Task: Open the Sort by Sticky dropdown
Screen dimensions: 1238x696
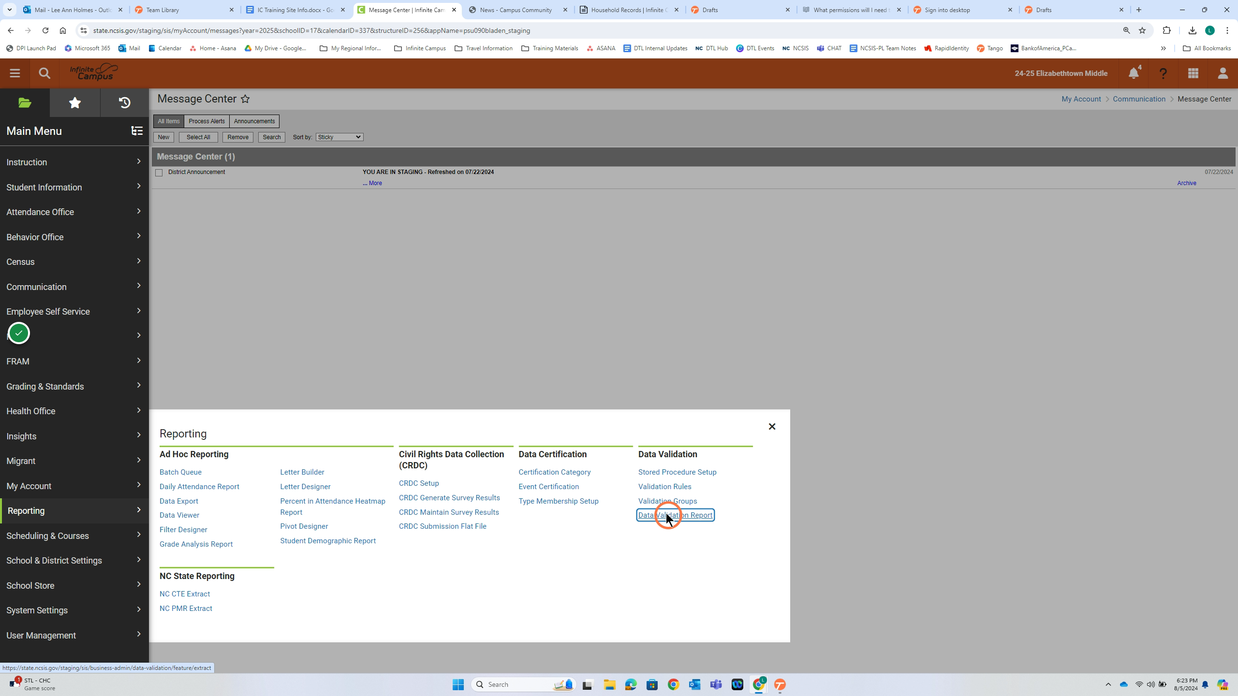Action: (x=339, y=137)
